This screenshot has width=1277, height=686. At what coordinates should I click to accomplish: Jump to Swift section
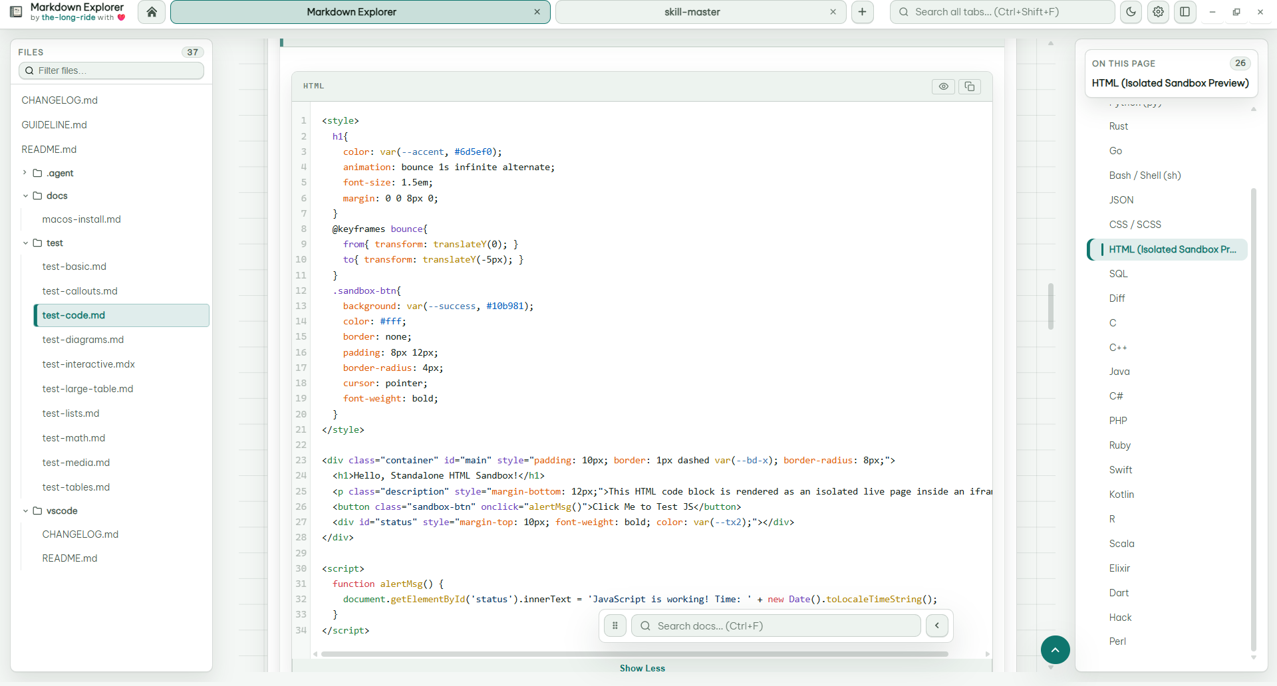tap(1120, 470)
